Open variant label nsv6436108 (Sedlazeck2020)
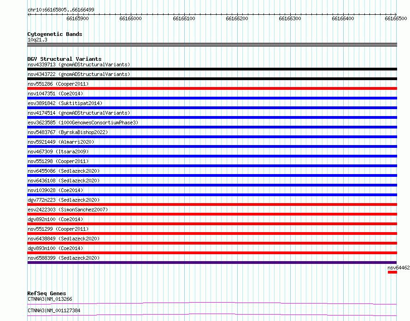 [64, 181]
